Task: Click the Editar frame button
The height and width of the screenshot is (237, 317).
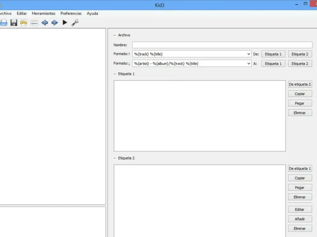Action: click(300, 209)
